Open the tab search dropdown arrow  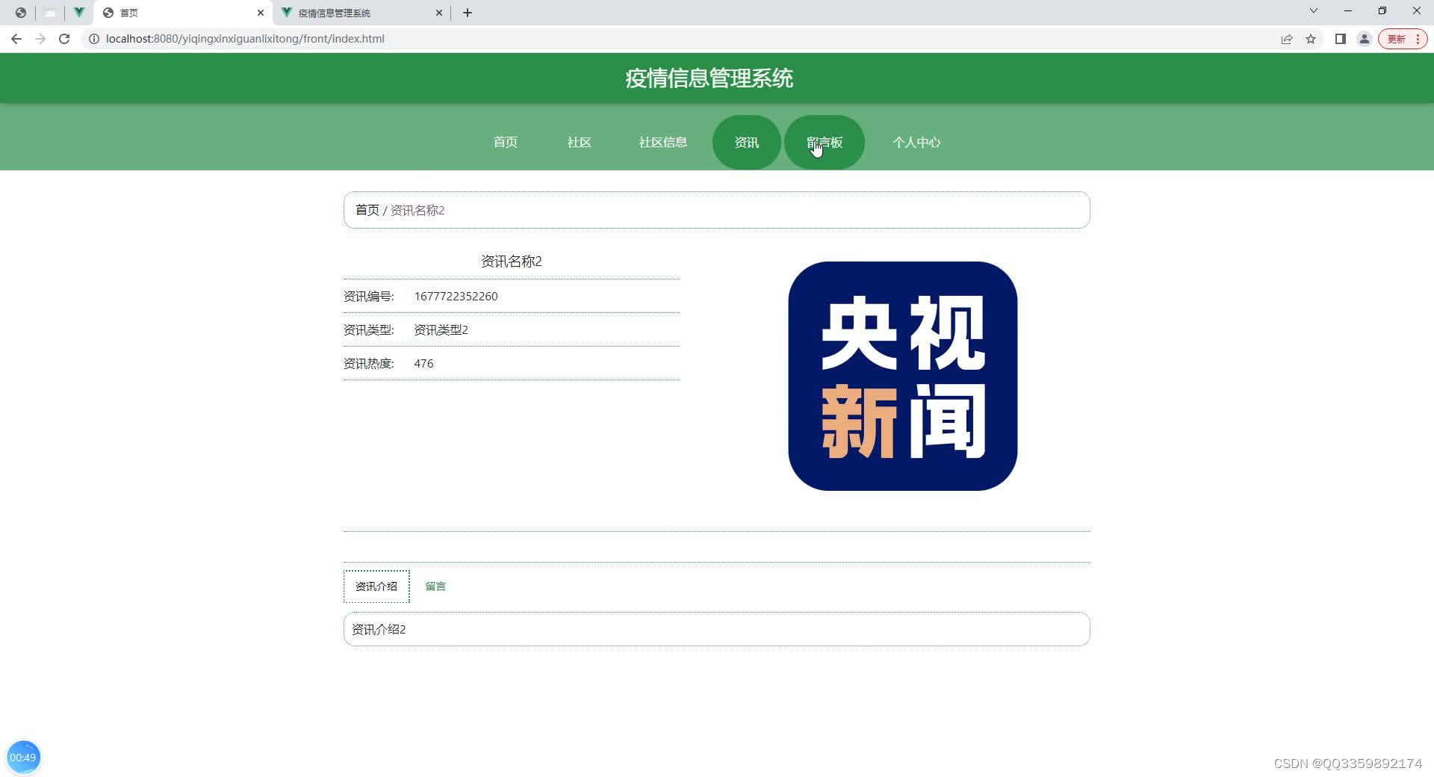[1314, 10]
